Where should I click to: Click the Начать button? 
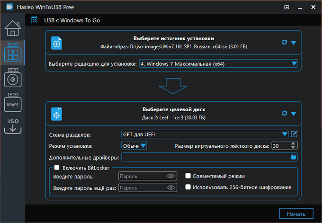coord(296,214)
